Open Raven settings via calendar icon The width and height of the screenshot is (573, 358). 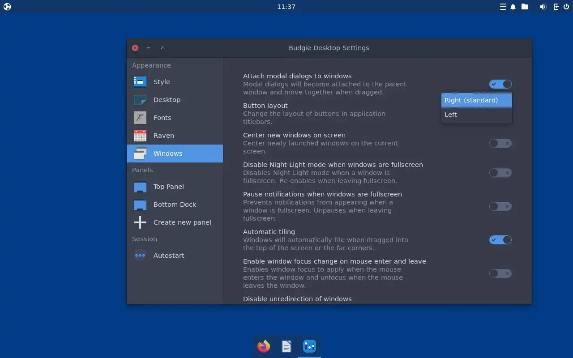click(x=140, y=136)
